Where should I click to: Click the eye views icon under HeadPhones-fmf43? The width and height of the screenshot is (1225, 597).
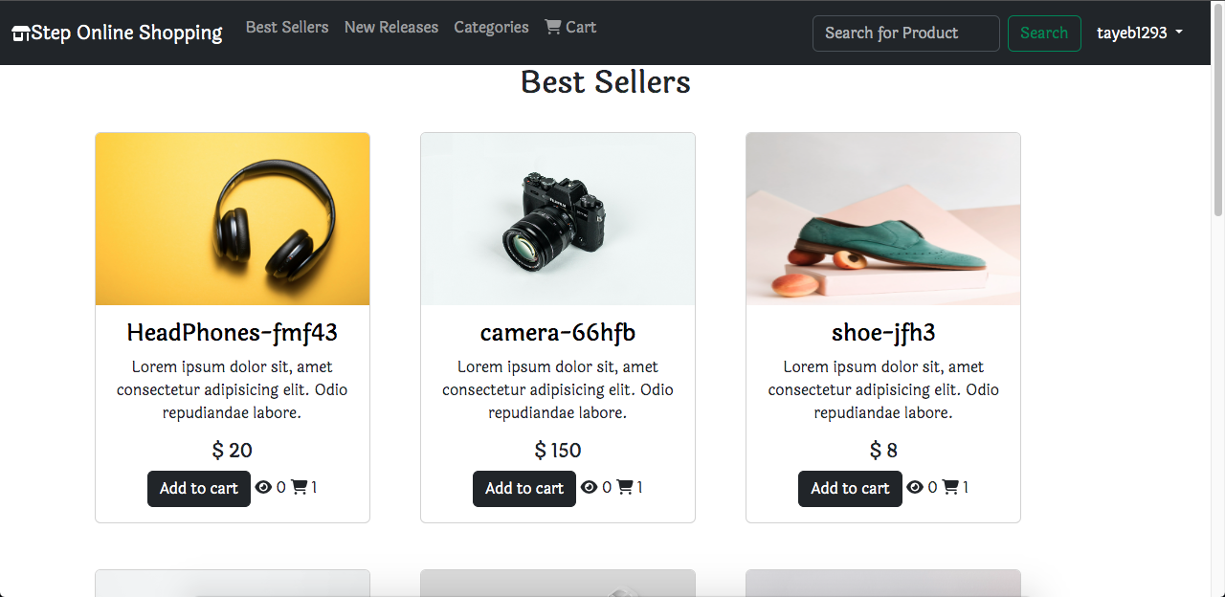pyautogui.click(x=264, y=487)
